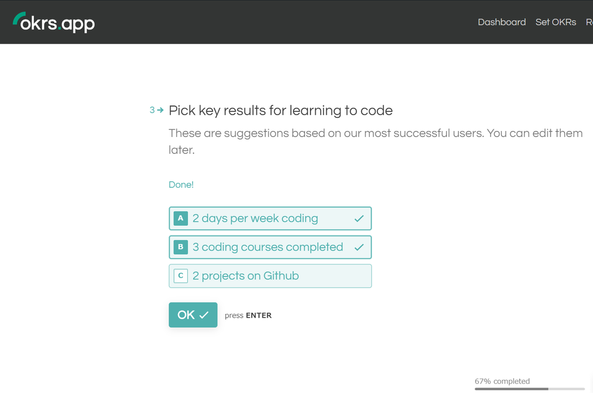This screenshot has width=593, height=393.
Task: Click the 67% completed progress bar
Action: [530, 389]
